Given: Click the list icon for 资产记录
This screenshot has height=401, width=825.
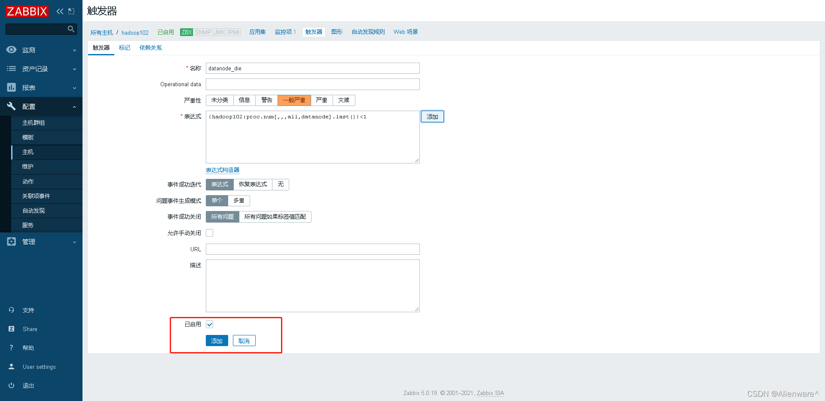Looking at the screenshot, I should tap(12, 69).
